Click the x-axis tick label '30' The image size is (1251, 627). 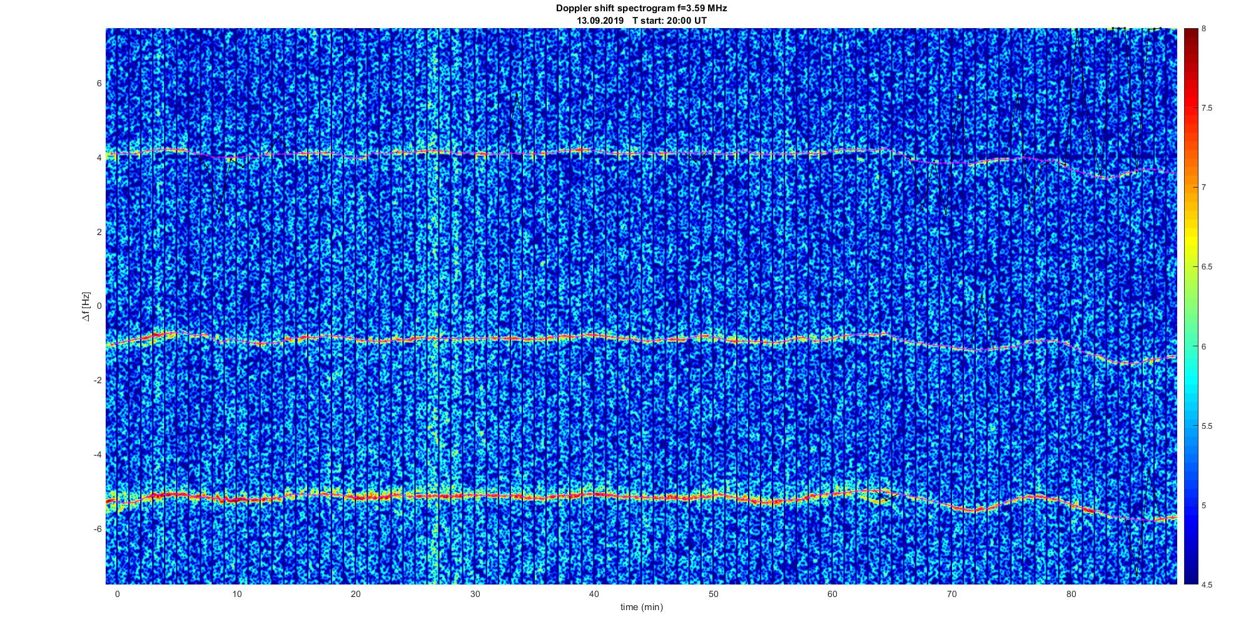tap(475, 594)
